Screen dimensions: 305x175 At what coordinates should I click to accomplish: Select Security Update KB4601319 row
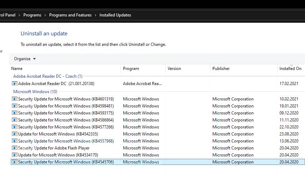point(158,99)
